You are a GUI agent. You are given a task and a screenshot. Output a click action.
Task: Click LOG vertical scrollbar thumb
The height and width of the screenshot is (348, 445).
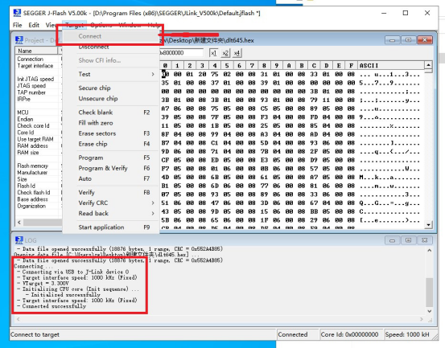pyautogui.click(x=430, y=293)
